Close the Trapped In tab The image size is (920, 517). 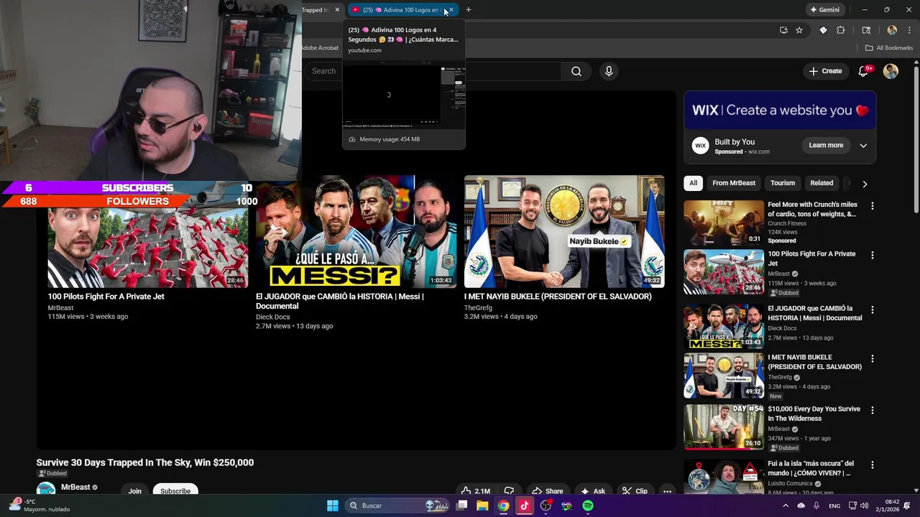coord(337,10)
